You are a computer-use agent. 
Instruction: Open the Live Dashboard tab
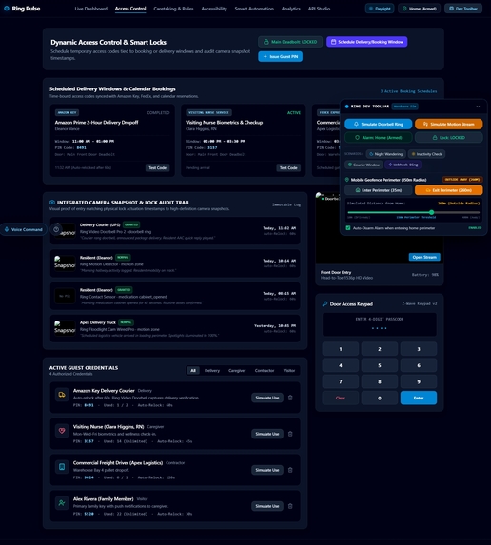coord(91,9)
